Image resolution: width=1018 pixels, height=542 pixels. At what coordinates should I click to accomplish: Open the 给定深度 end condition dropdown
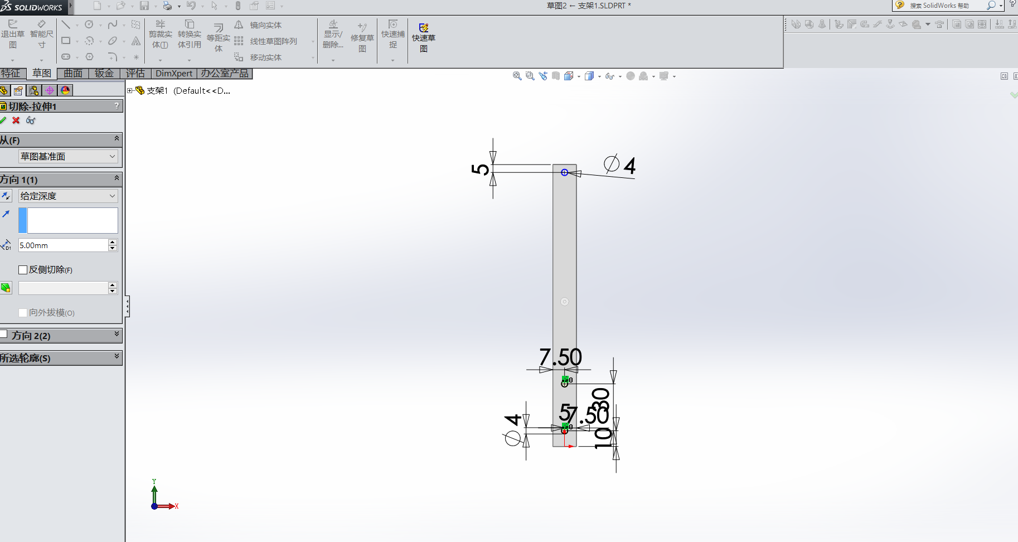pyautogui.click(x=68, y=196)
